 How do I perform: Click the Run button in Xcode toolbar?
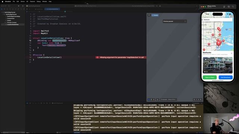(23, 6)
